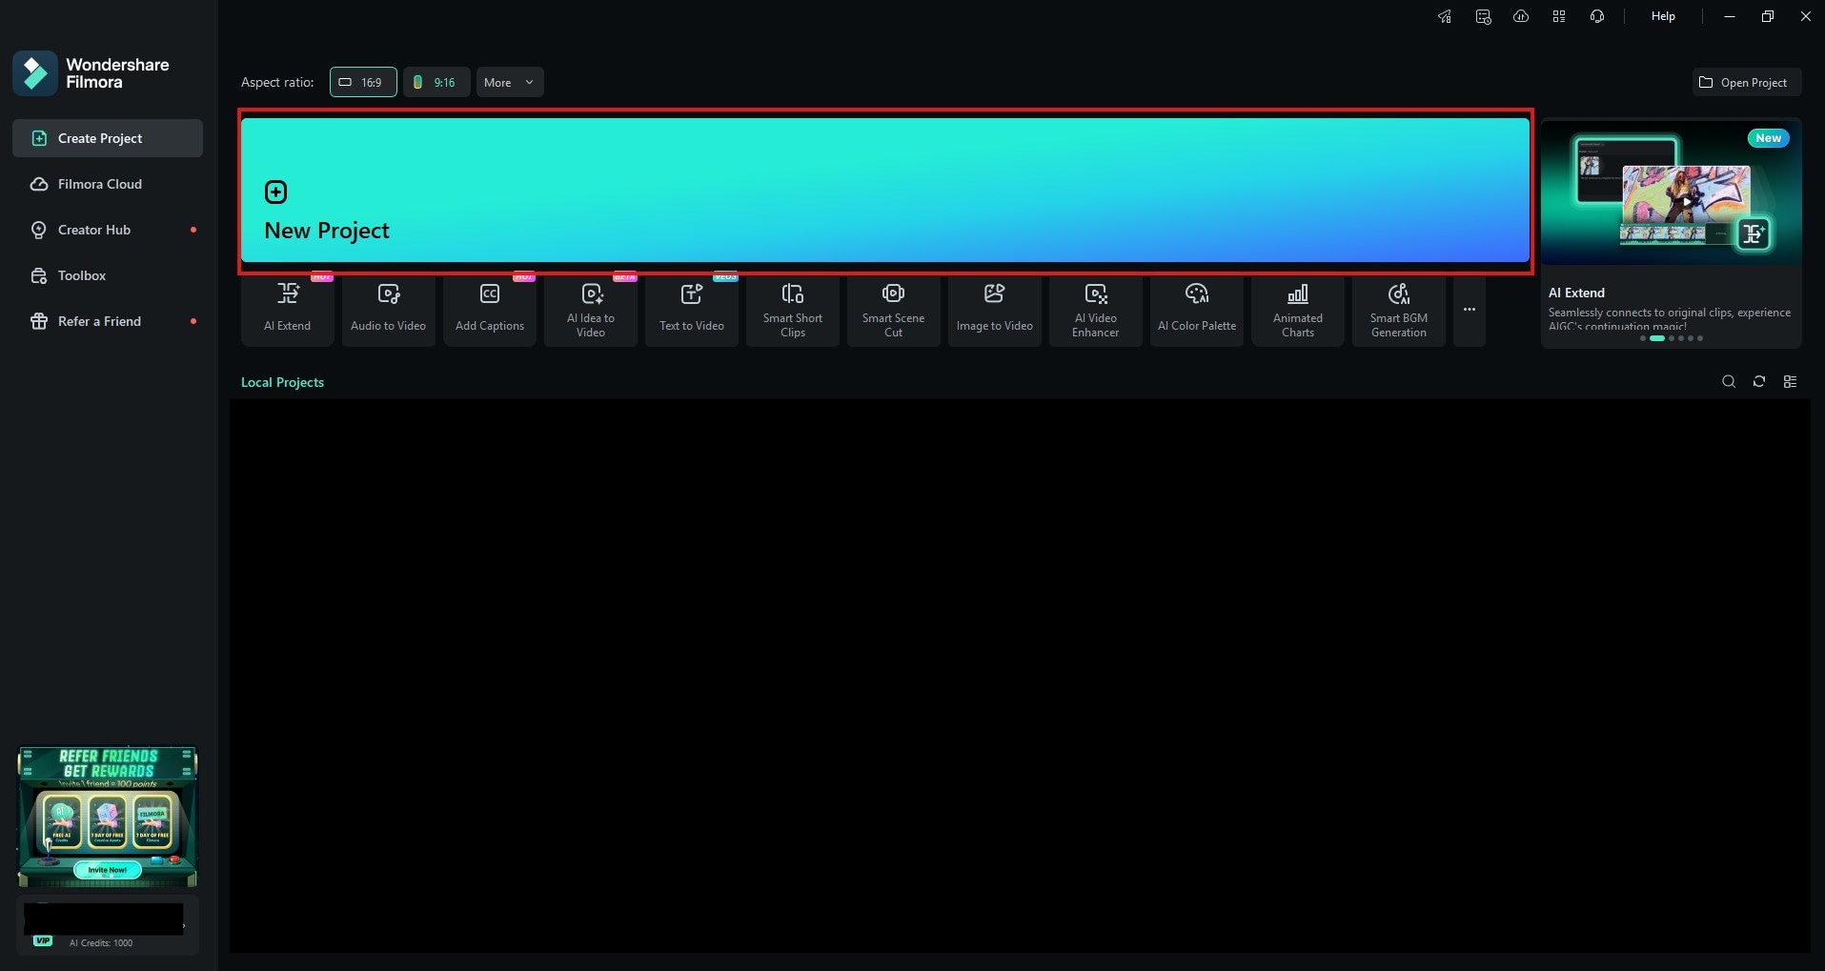Open the AI Extend tool
The width and height of the screenshot is (1825, 971).
(x=288, y=311)
